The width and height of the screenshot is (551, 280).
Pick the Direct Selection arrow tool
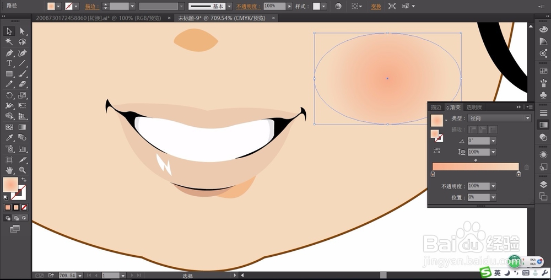click(22, 31)
